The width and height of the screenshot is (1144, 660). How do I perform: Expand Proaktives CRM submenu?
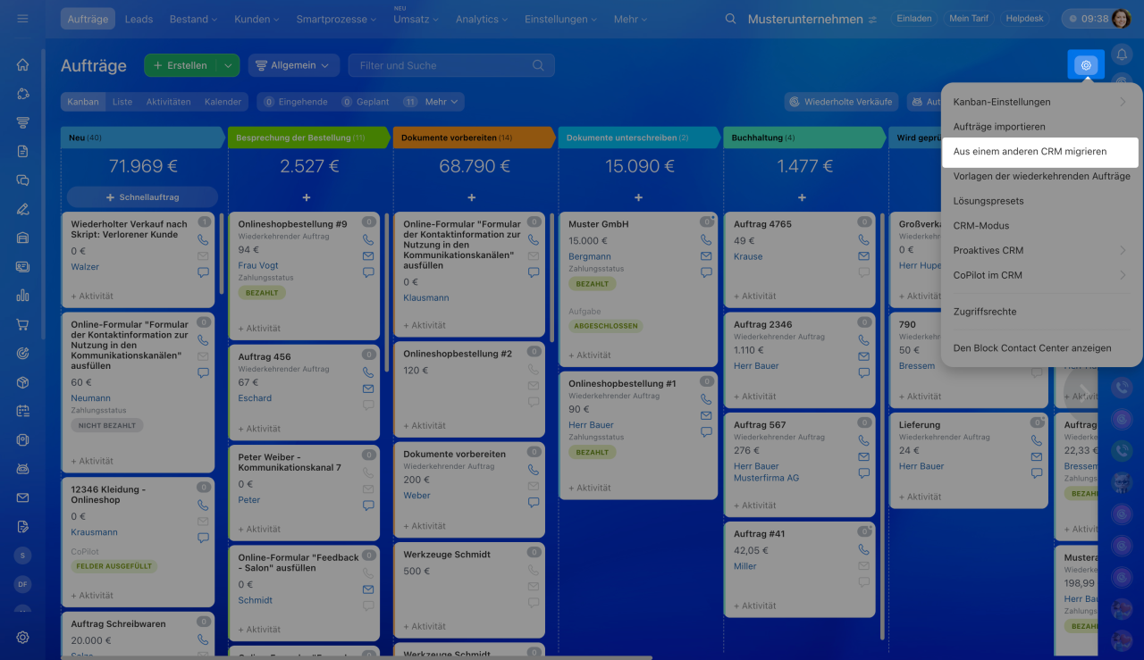pos(1041,250)
